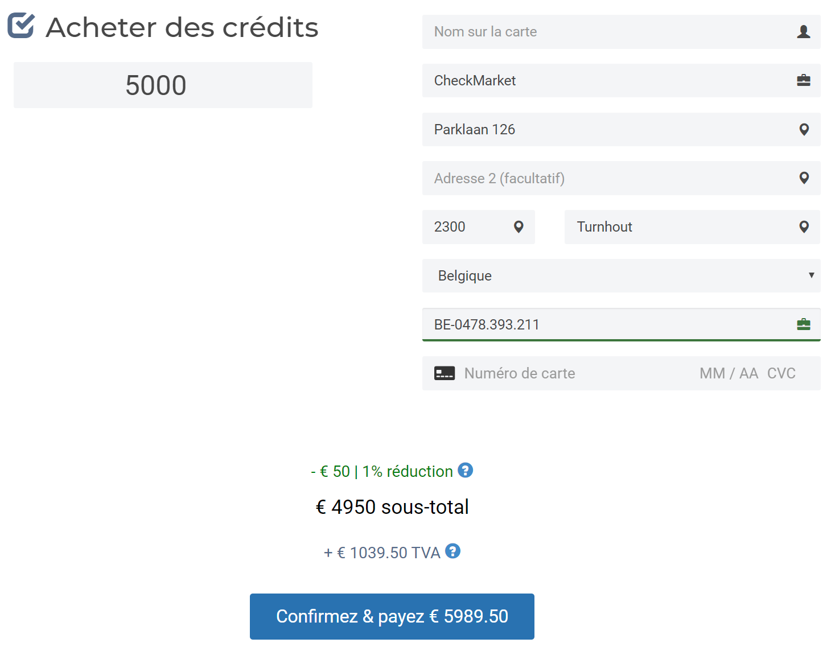Click the map pin beside postal code 2300
This screenshot has height=651, width=831.
[x=519, y=227]
